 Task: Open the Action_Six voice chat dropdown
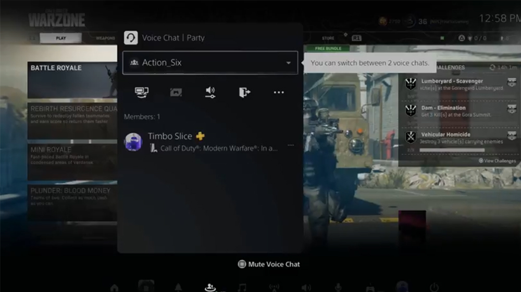pos(210,63)
